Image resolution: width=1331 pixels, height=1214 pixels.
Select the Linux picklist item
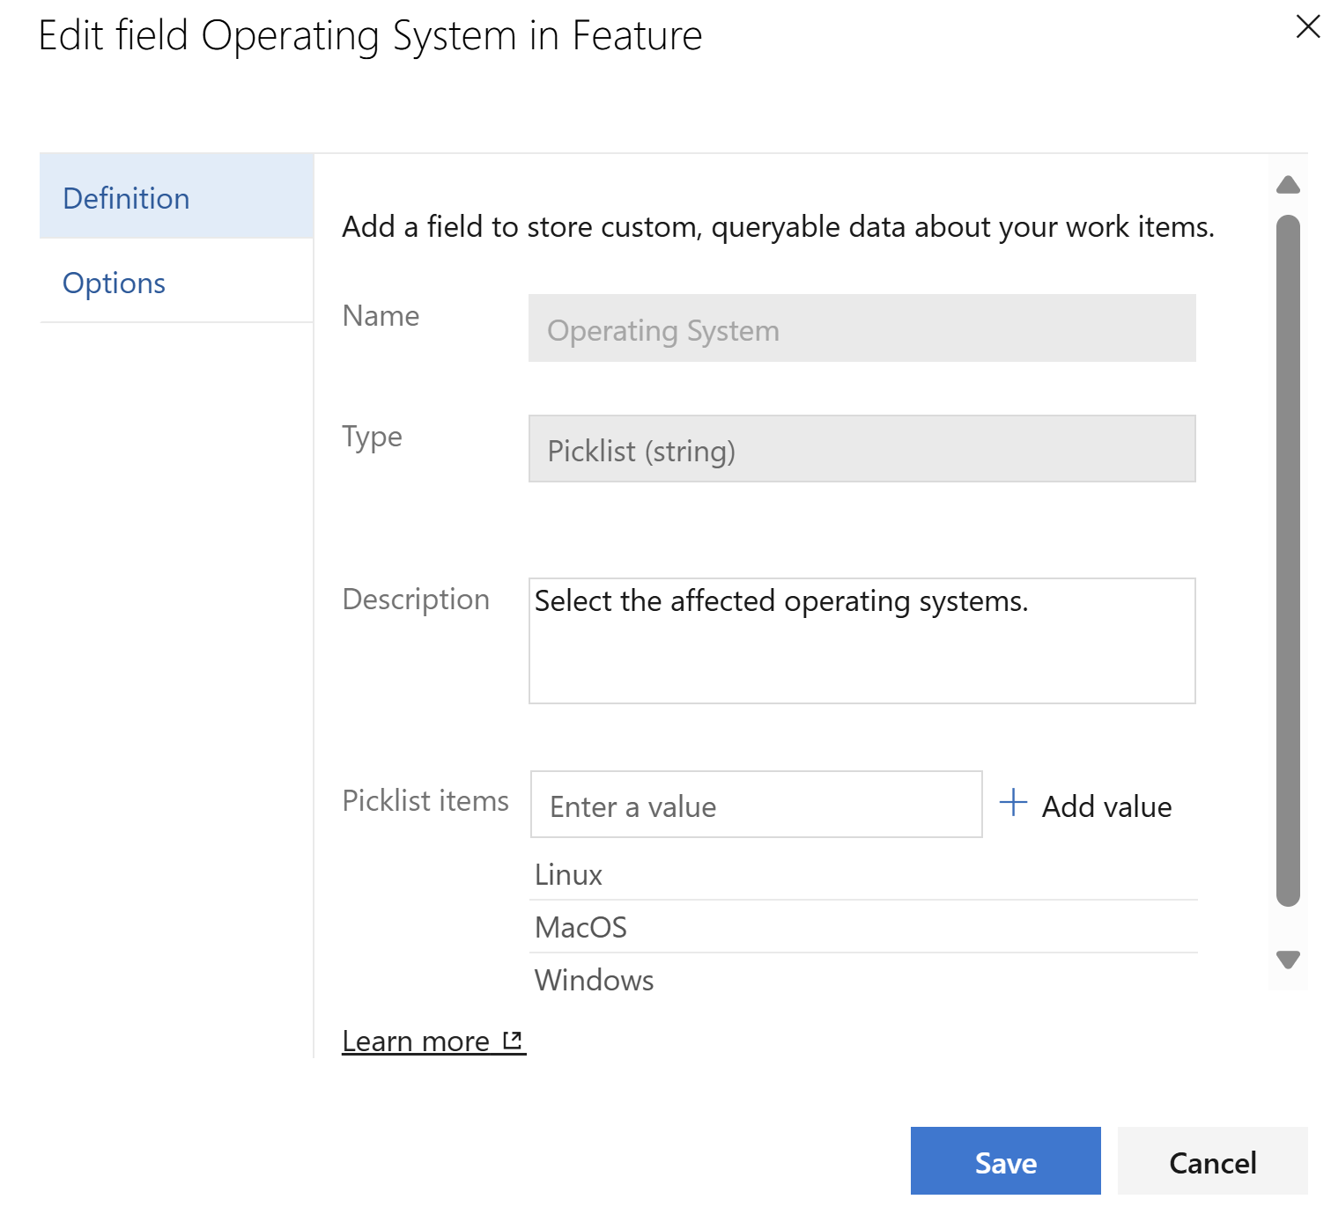[x=569, y=874]
